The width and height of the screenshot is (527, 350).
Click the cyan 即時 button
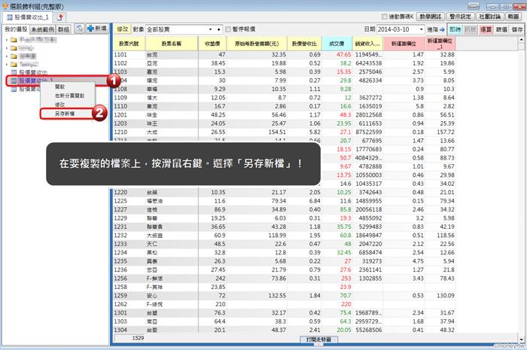[455, 29]
